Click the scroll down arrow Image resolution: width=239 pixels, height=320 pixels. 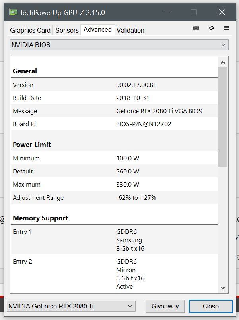(x=223, y=288)
